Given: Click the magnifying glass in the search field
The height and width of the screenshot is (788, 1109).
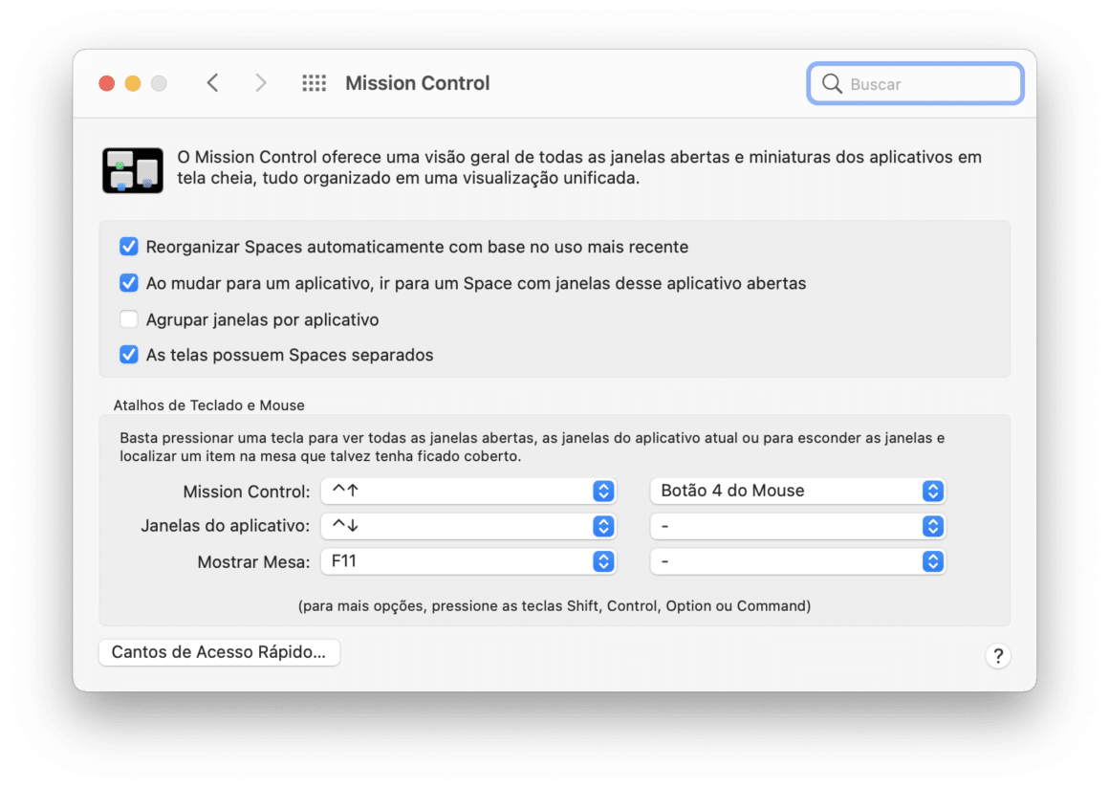Looking at the screenshot, I should click(833, 83).
